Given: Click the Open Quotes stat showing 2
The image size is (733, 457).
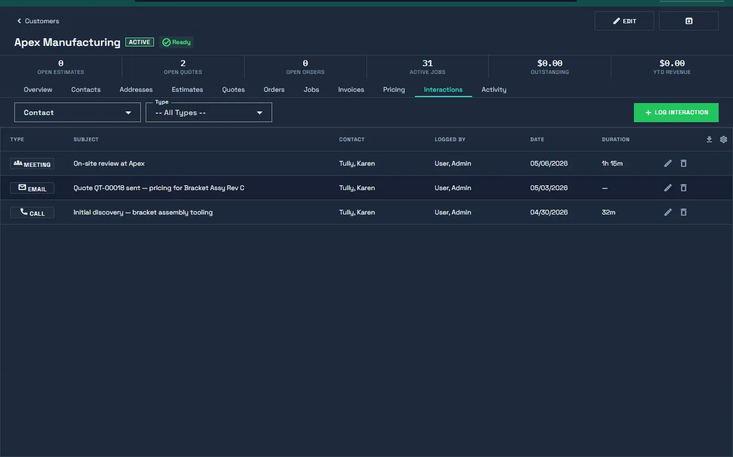Looking at the screenshot, I should click(183, 67).
